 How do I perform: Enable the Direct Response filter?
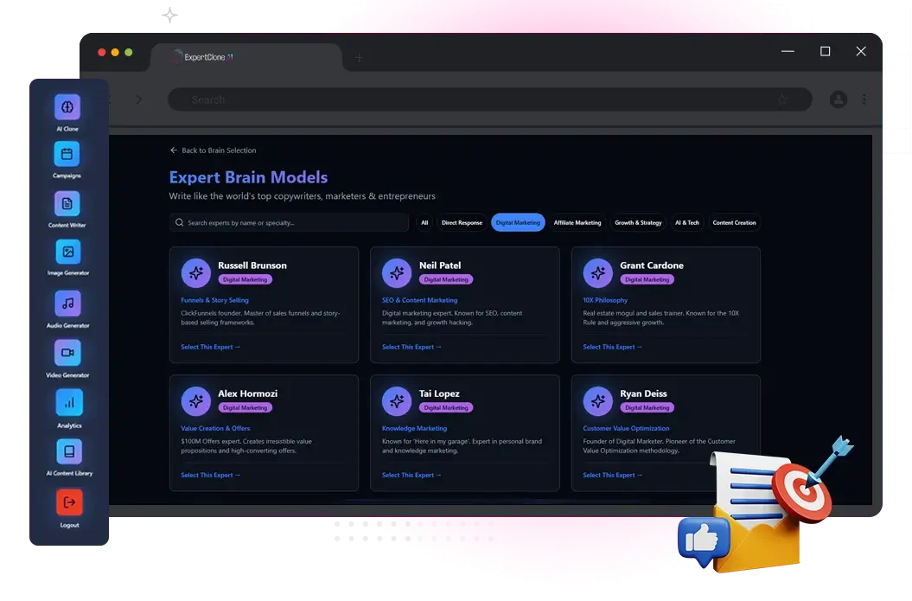(x=461, y=222)
